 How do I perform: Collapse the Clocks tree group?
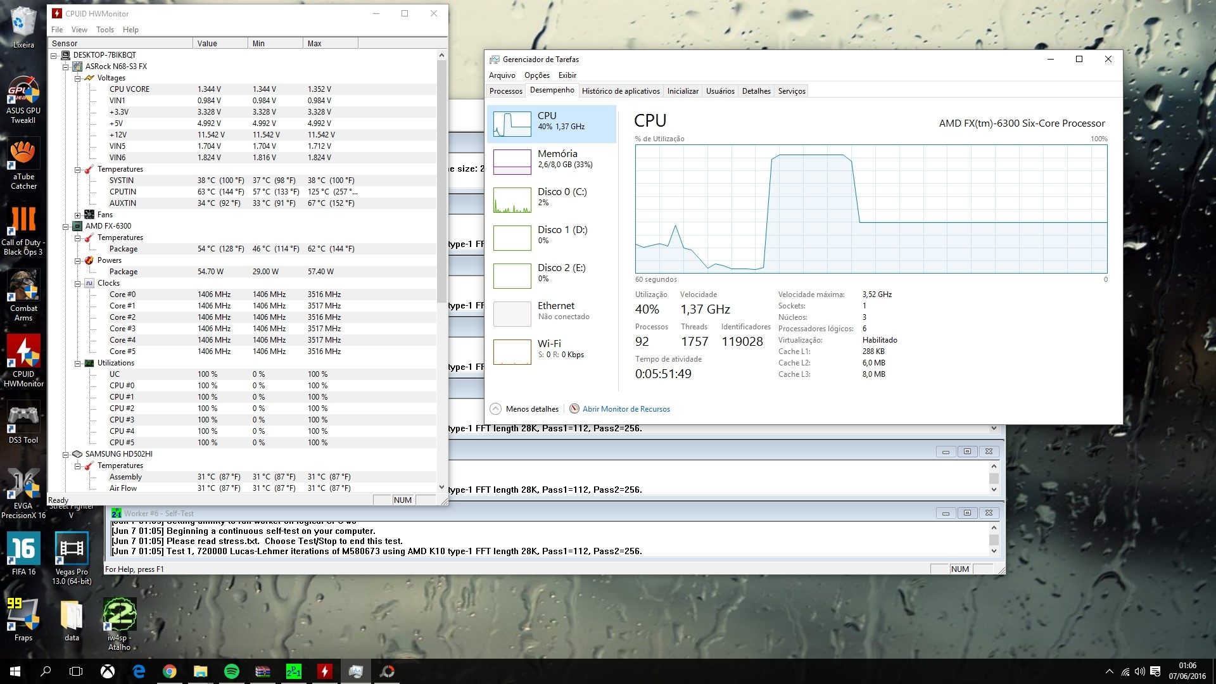point(78,283)
